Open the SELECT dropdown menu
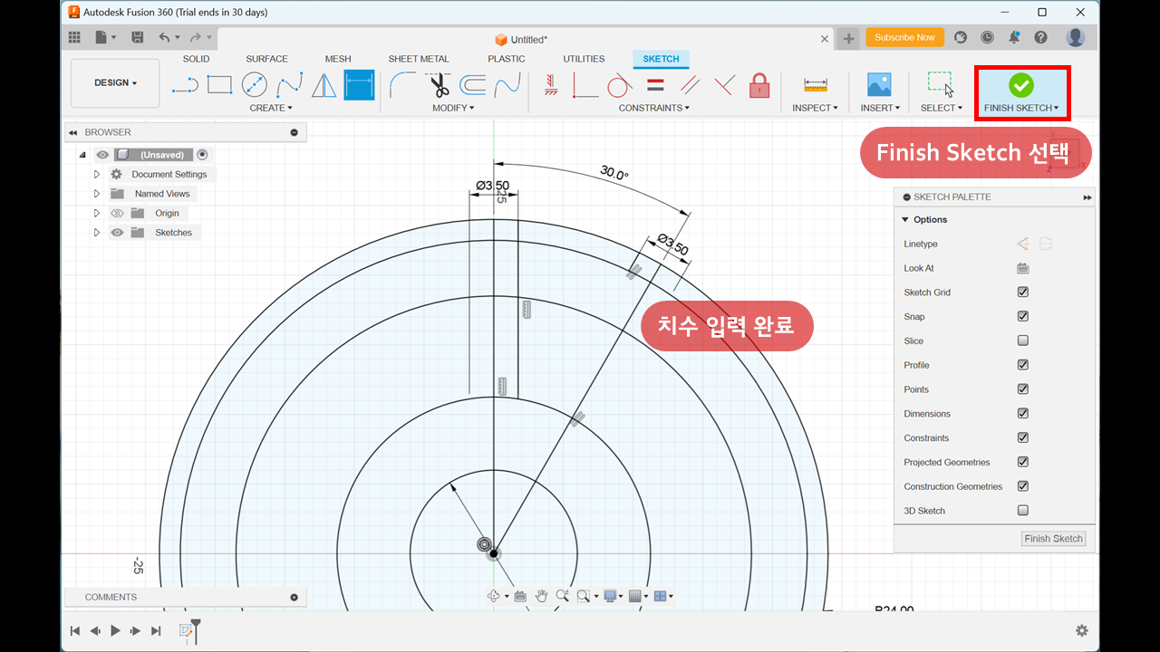This screenshot has height=652, width=1160. 942,108
